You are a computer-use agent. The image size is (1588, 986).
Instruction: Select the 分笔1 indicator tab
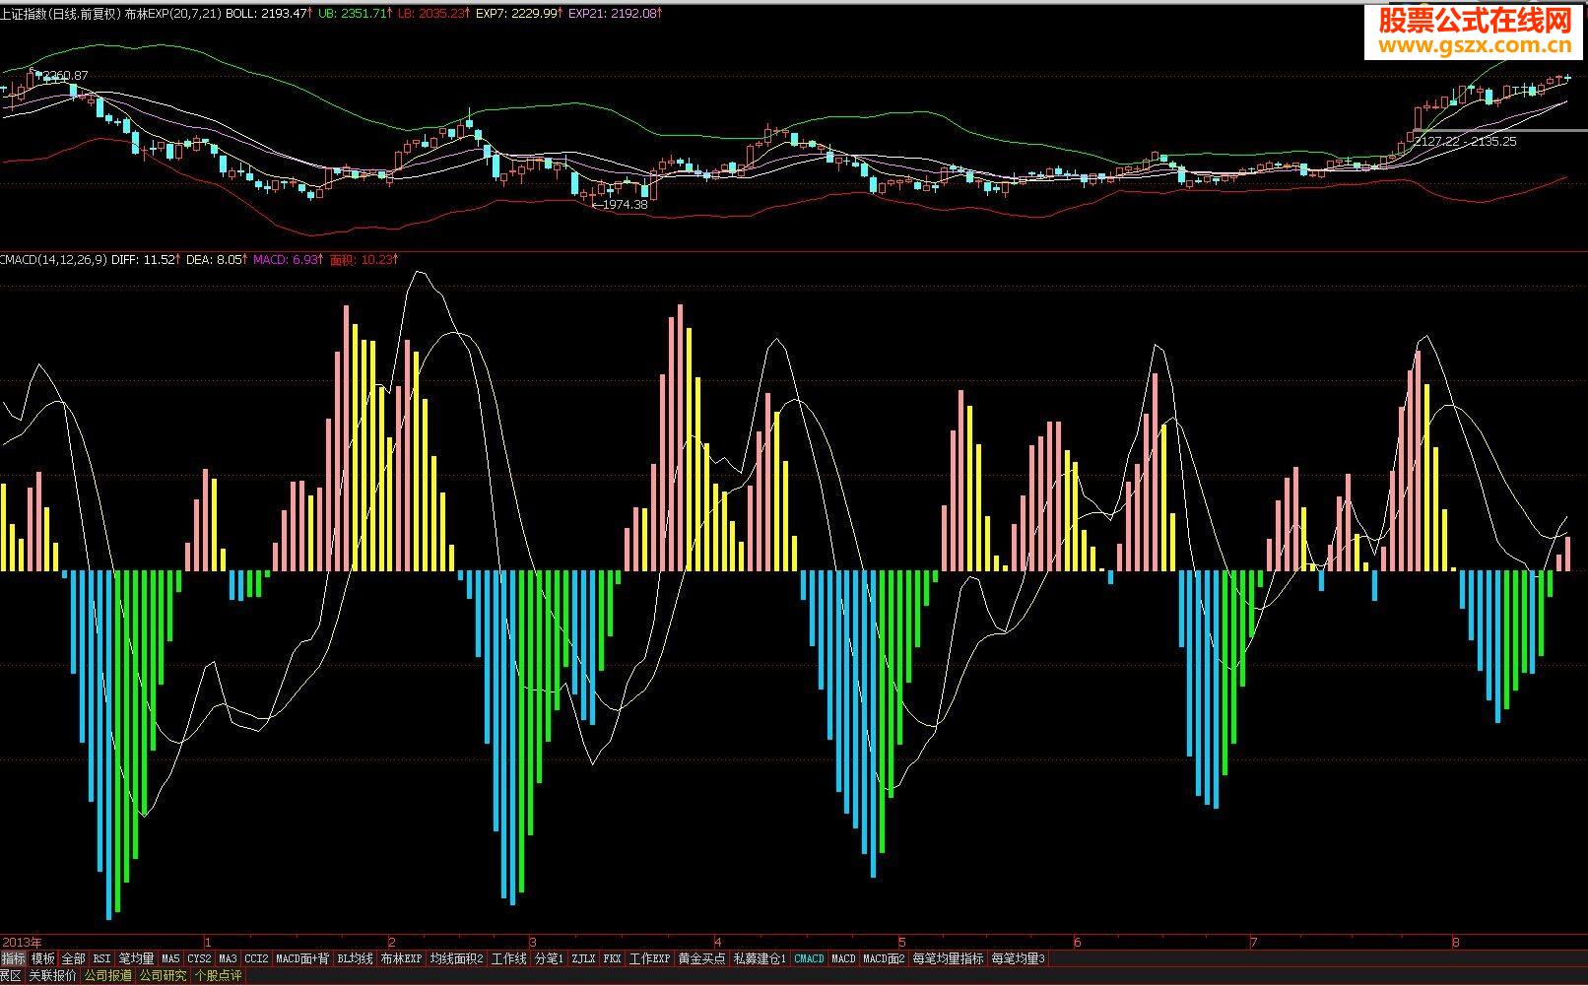(x=550, y=958)
